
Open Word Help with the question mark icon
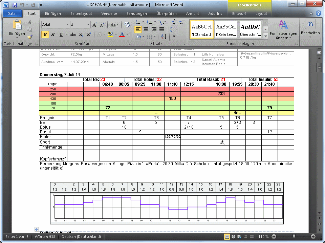click(318, 14)
